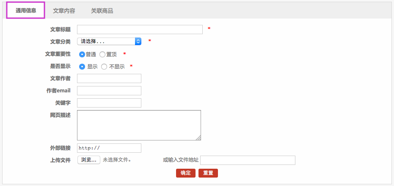Screen dimensions: 394x186
Task: Click the 或输入文件地址 input field
Action: [248, 160]
